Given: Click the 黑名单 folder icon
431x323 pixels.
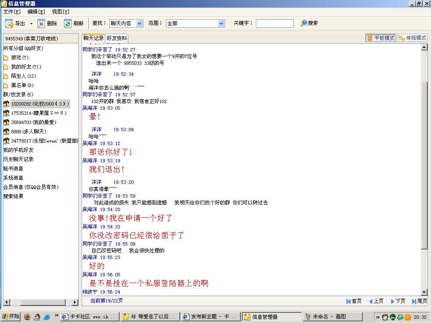Looking at the screenshot, I should (5, 85).
